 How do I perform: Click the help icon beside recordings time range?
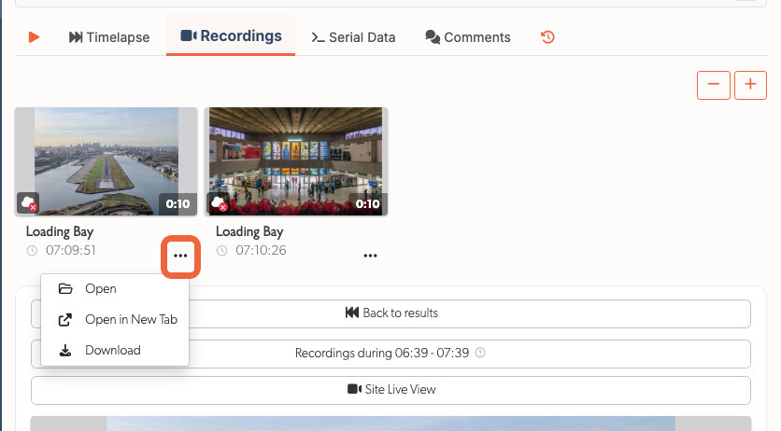point(480,353)
